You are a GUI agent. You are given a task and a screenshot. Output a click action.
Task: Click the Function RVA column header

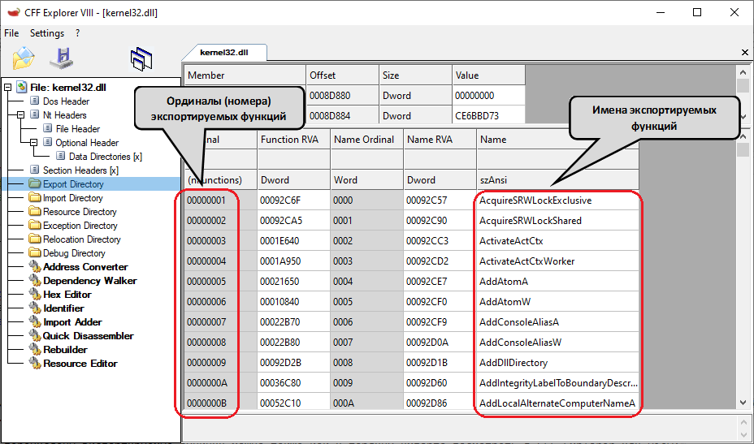[294, 140]
